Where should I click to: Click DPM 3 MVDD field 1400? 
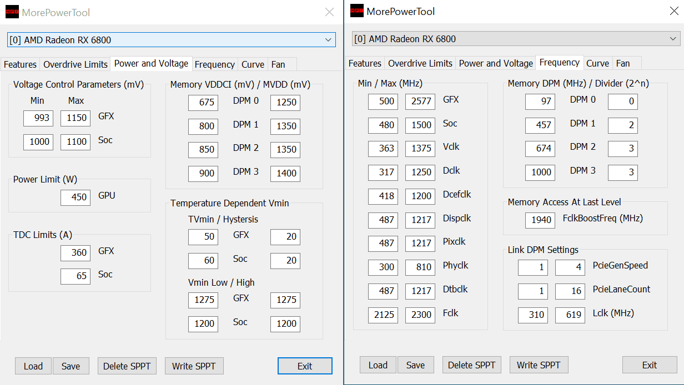coord(285,174)
